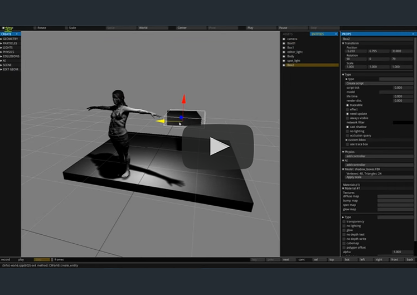
Task: Click the square icon beside spot_light entity
Action: pos(284,61)
